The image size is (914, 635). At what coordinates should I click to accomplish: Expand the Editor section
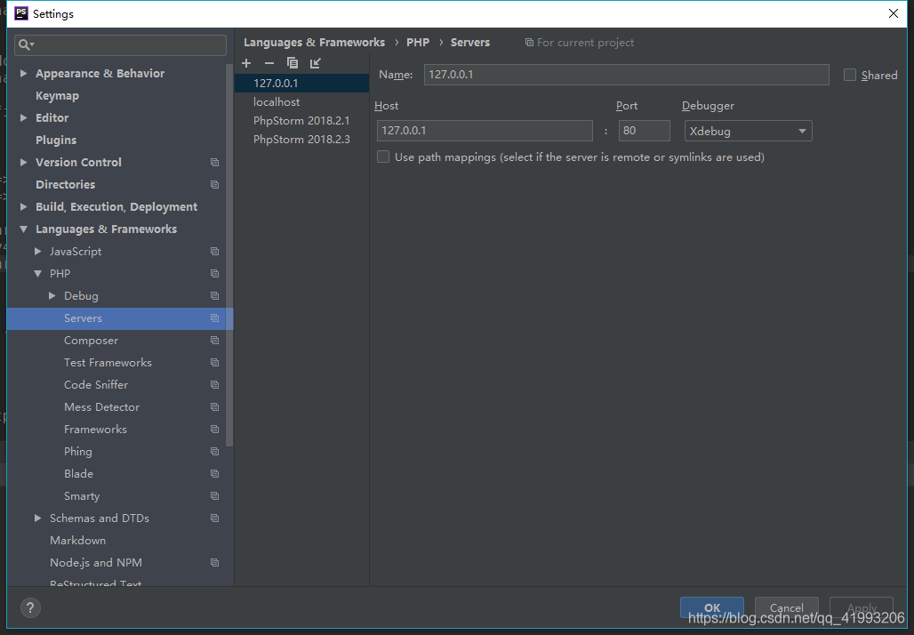(x=23, y=117)
